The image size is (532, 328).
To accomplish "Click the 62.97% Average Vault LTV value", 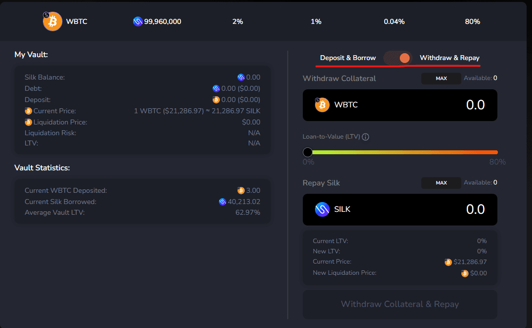I will pos(248,212).
